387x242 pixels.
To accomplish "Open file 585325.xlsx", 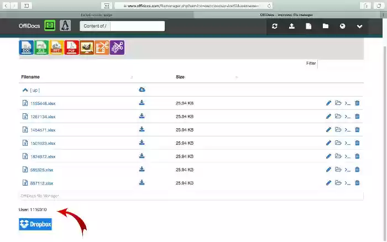I will point(41,170).
